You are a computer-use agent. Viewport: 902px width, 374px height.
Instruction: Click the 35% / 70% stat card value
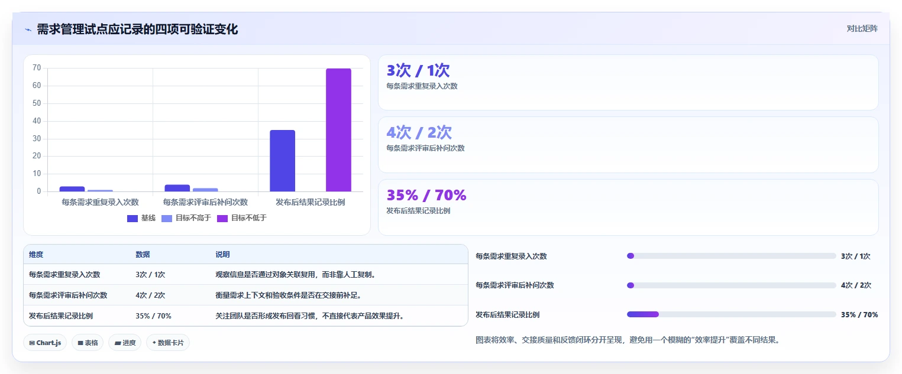coord(426,195)
